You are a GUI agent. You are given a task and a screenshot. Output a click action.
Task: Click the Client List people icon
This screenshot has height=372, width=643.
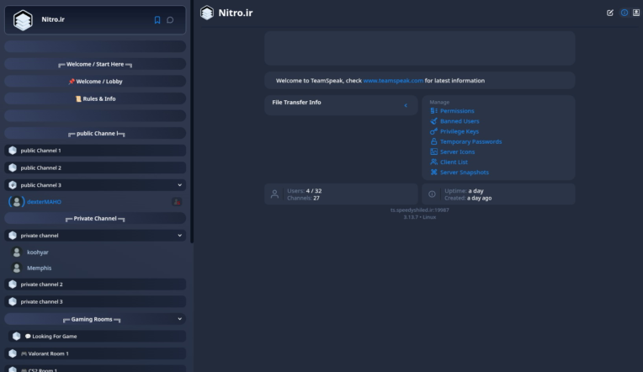click(x=433, y=162)
